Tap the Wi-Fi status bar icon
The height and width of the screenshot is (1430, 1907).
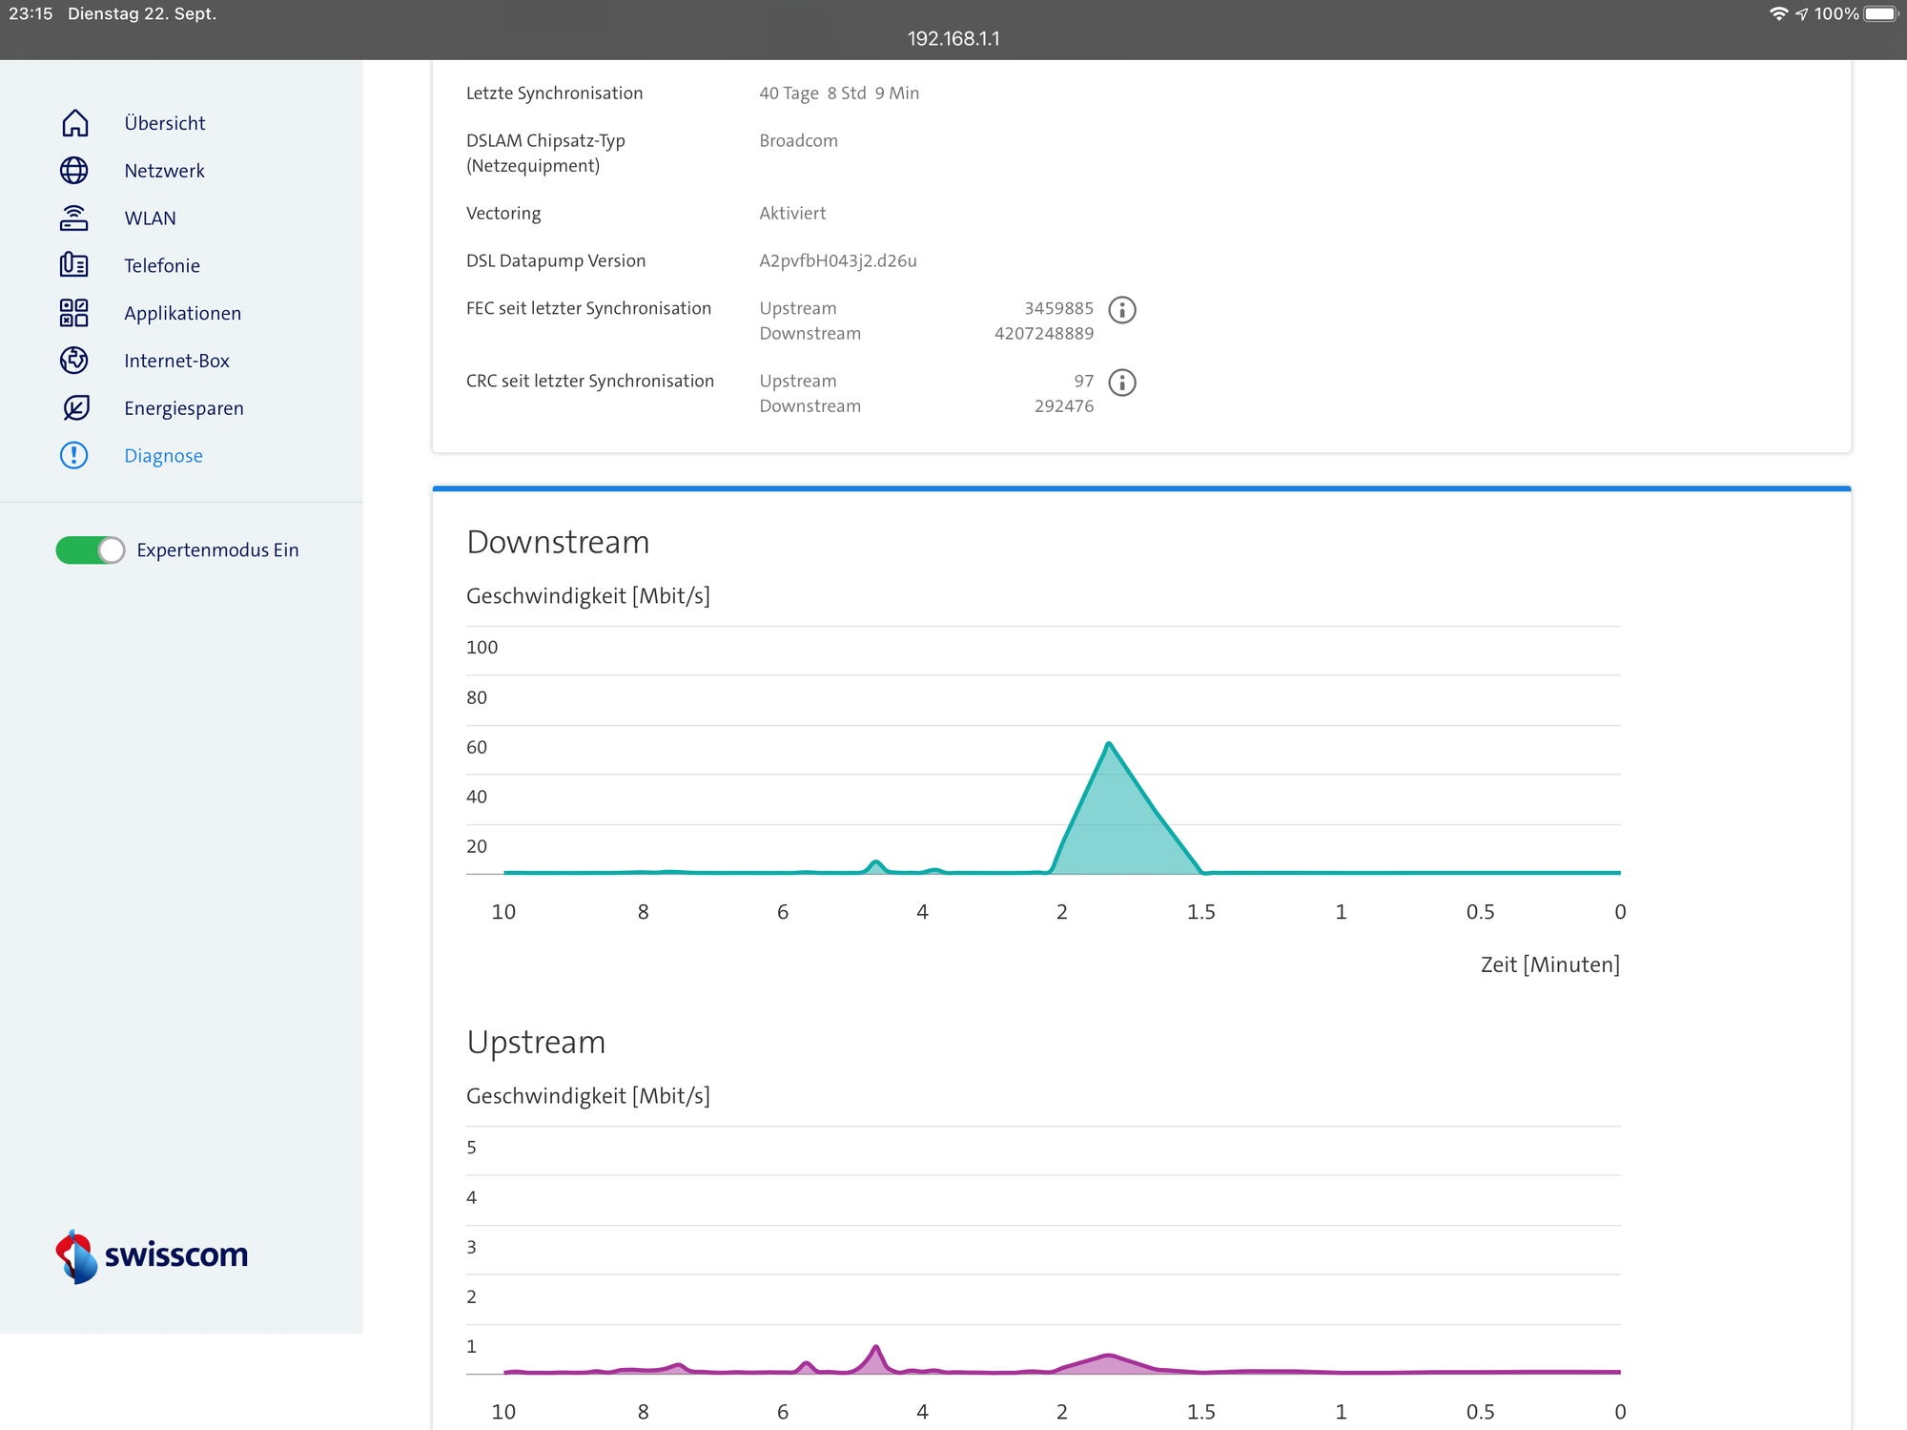pos(1778,13)
